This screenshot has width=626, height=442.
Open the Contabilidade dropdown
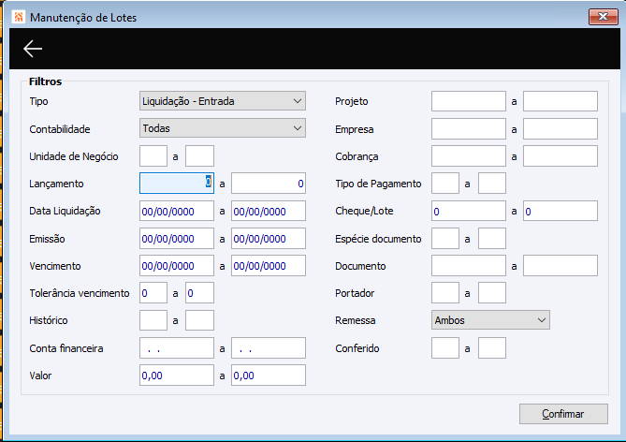click(223, 128)
